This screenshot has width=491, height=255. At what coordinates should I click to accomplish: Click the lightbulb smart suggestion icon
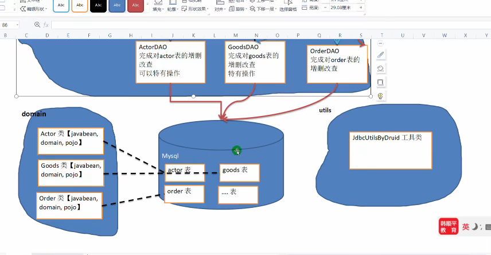click(380, 96)
